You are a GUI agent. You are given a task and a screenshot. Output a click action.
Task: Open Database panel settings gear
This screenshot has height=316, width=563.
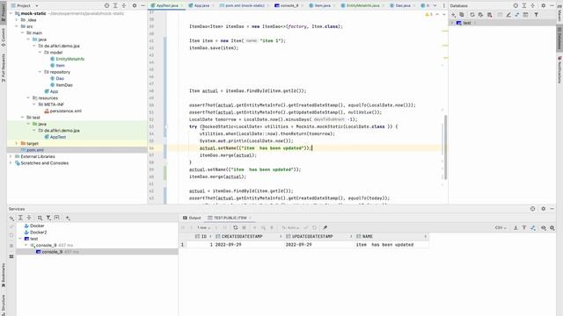coord(544,6)
